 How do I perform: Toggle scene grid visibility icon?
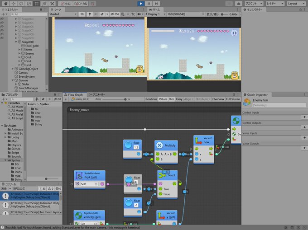click(x=123, y=14)
